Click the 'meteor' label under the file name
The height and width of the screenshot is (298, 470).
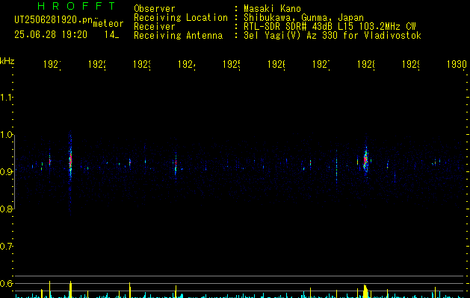pos(108,24)
